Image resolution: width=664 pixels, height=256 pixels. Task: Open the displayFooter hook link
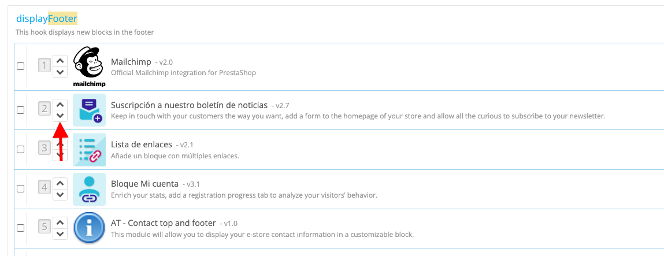[x=47, y=18]
